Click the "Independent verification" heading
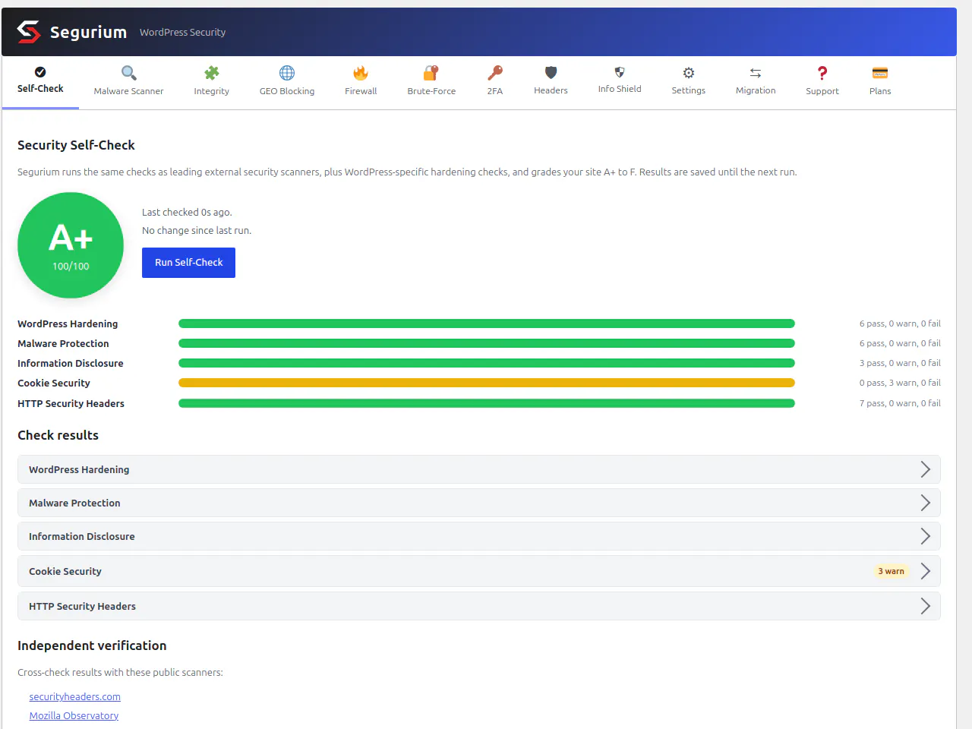 coord(92,645)
